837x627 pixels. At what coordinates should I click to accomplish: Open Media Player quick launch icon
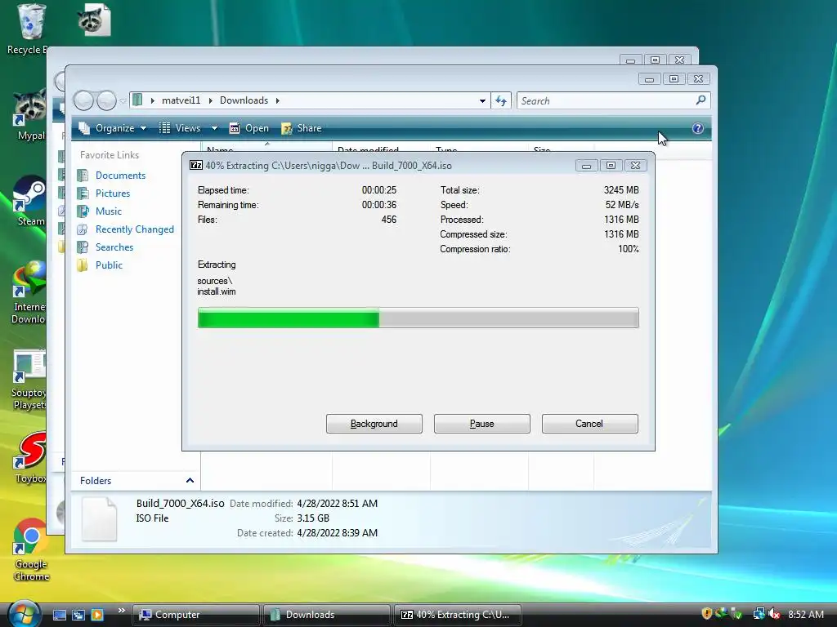(x=97, y=615)
